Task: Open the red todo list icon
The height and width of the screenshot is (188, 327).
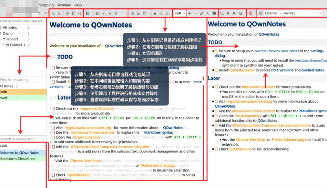Action: coord(250,13)
